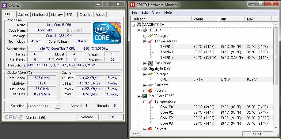Click the Core Speed value 1595.9 MHz
The height and width of the screenshot is (139, 281).
tap(42, 78)
